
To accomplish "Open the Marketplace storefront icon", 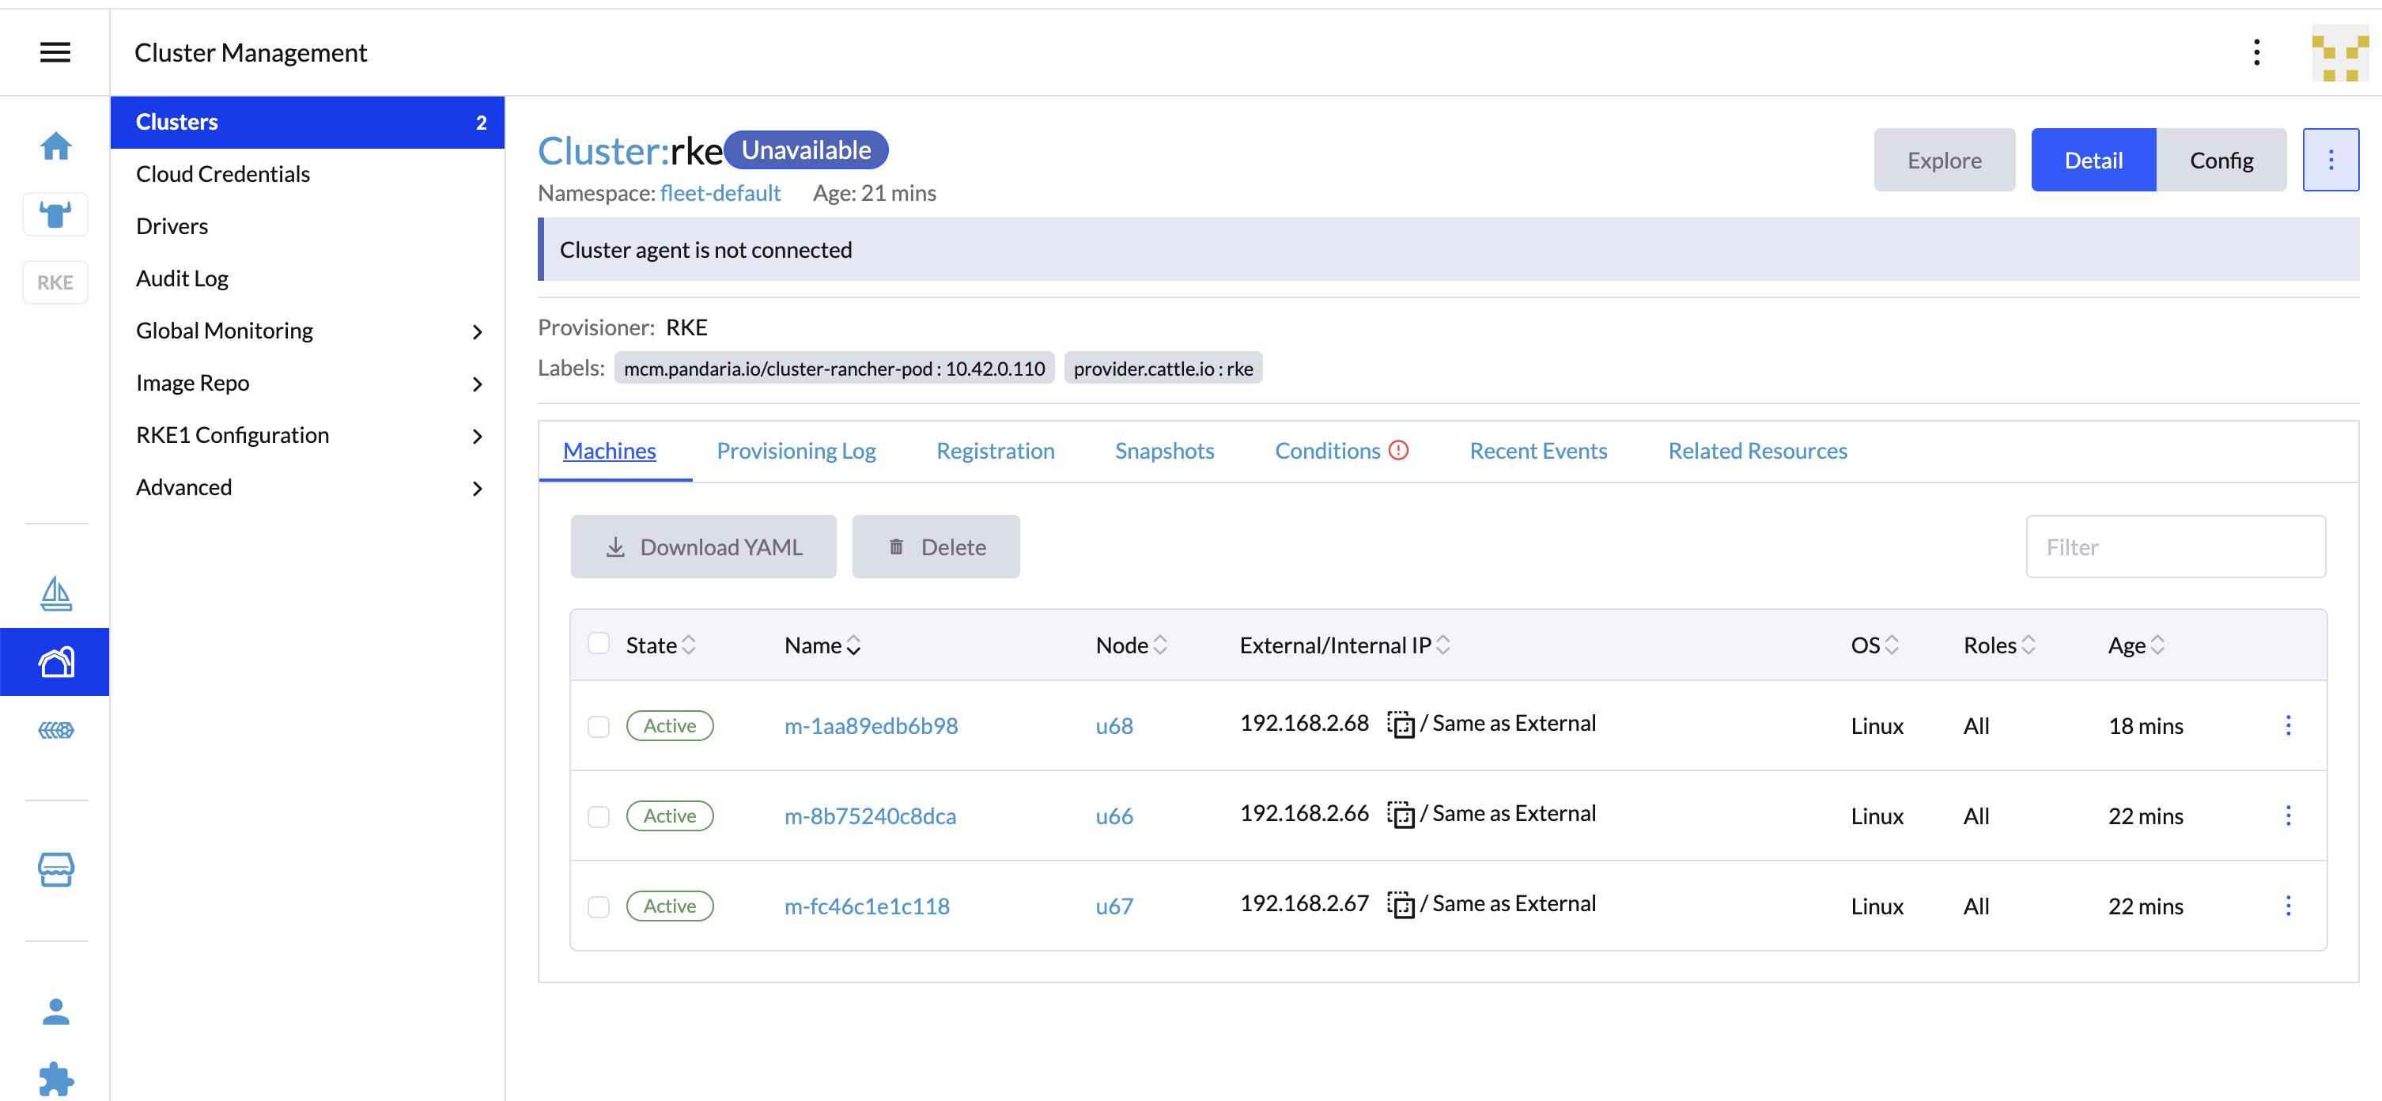I will [x=55, y=869].
